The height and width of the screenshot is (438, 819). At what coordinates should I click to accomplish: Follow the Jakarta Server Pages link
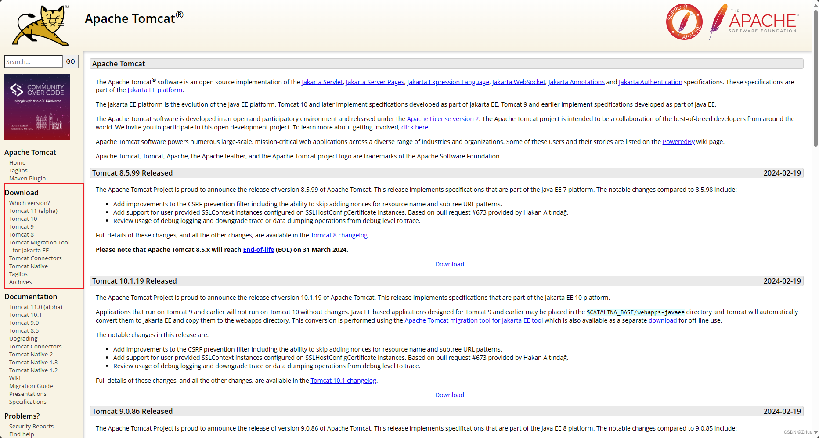[375, 82]
